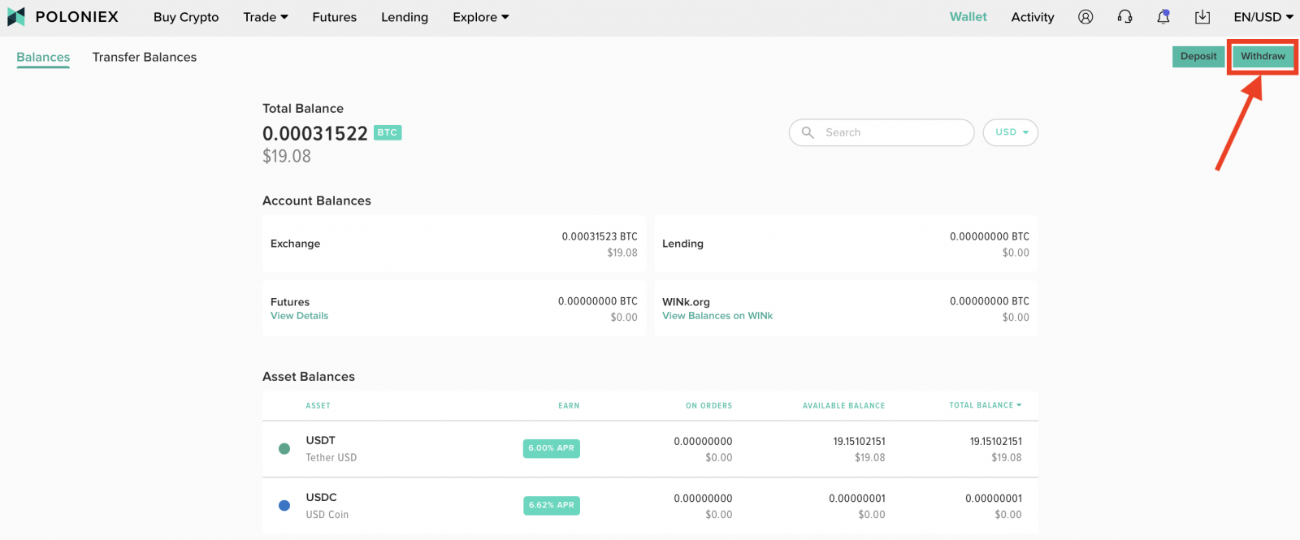Viewport: 1300px width, 540px height.
Task: Click the green USDT asset icon
Action: pyautogui.click(x=284, y=448)
